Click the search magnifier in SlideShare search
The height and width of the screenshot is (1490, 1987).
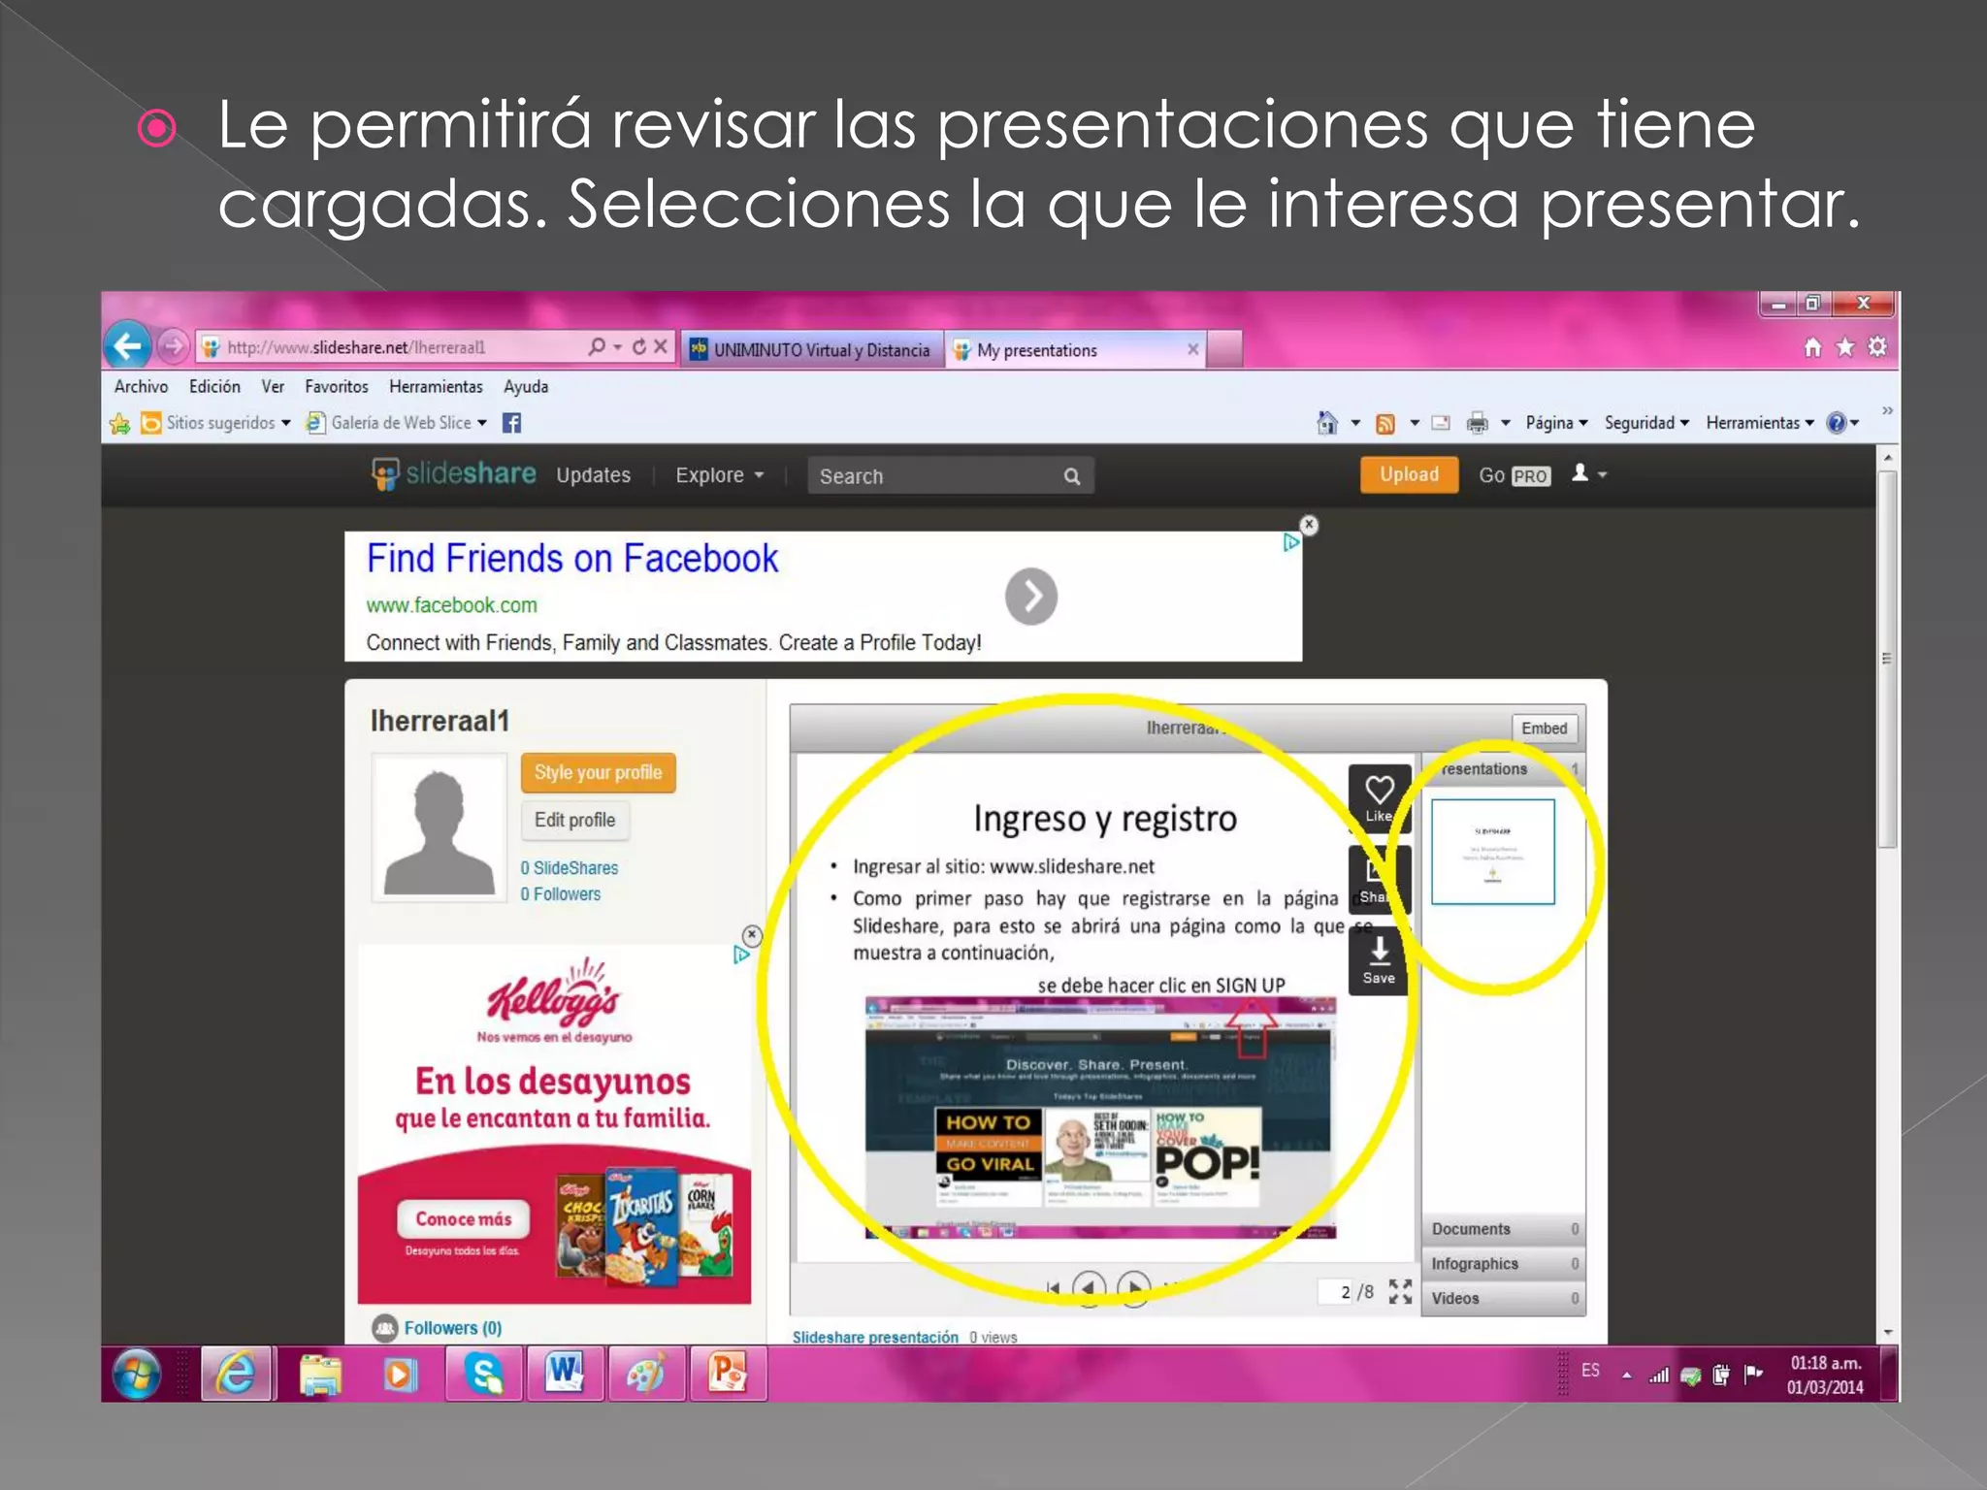click(x=1071, y=476)
